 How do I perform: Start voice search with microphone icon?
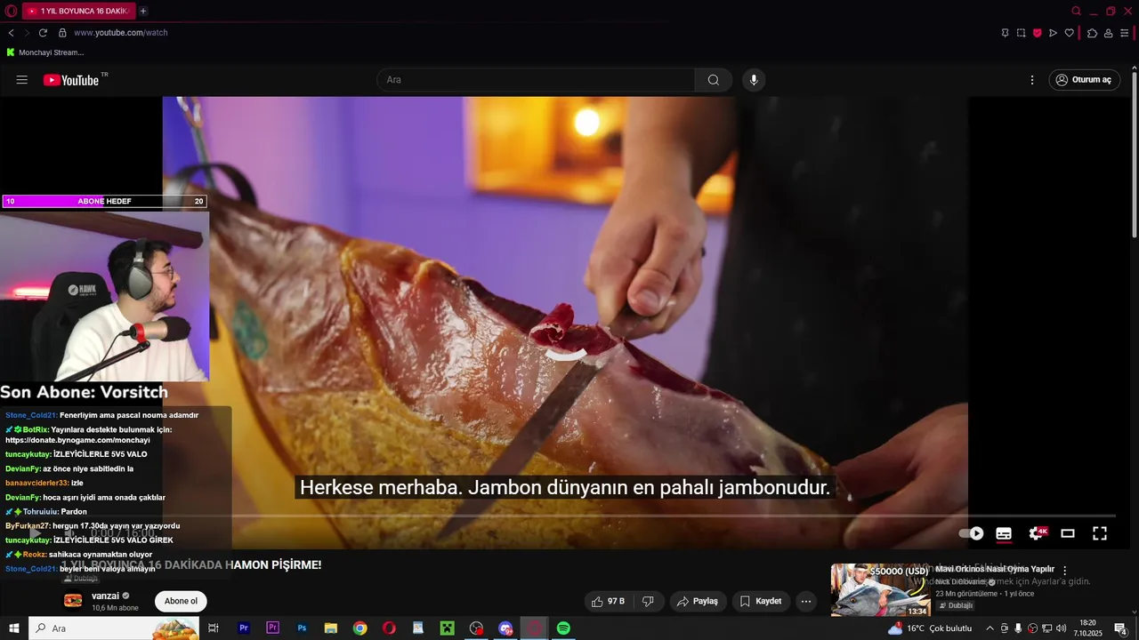754,80
